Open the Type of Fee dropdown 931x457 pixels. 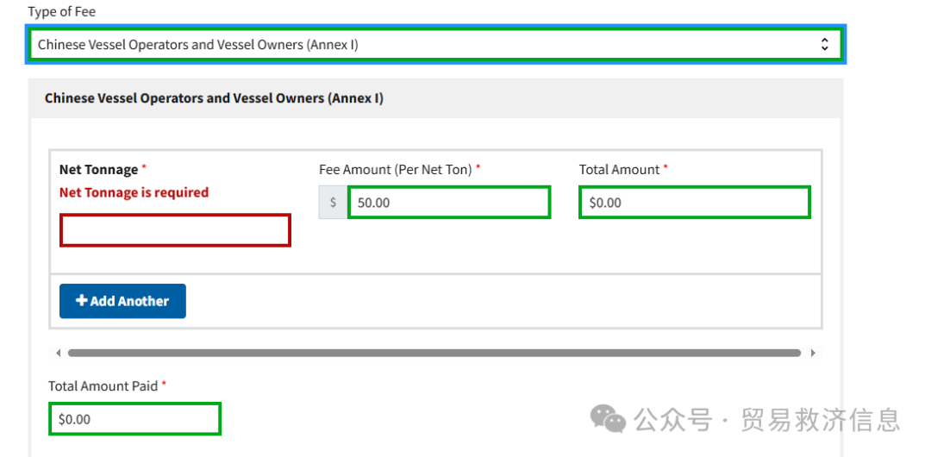[435, 44]
